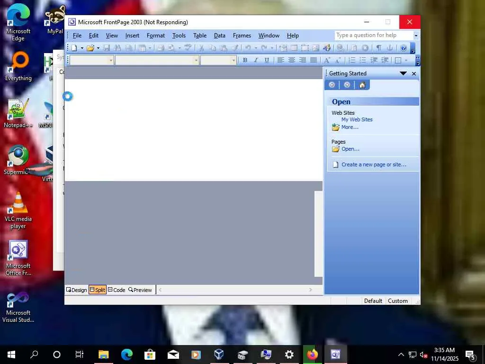Click the Copy icon in the toolbar
Viewport: 485px width, 364px height.
pyautogui.click(x=212, y=48)
